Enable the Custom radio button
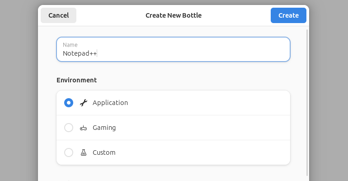 [69, 152]
